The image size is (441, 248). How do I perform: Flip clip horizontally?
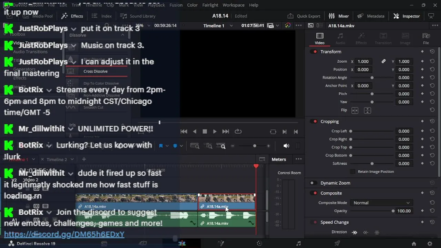[355, 110]
